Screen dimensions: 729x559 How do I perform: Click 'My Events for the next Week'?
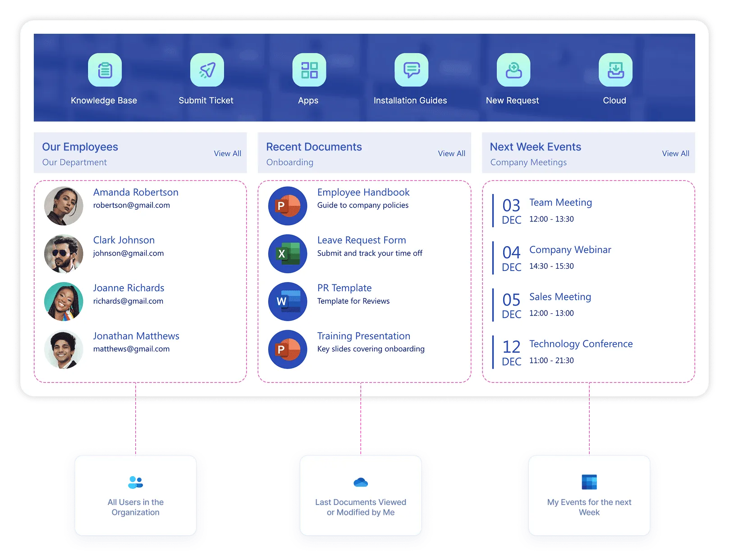[x=589, y=507]
